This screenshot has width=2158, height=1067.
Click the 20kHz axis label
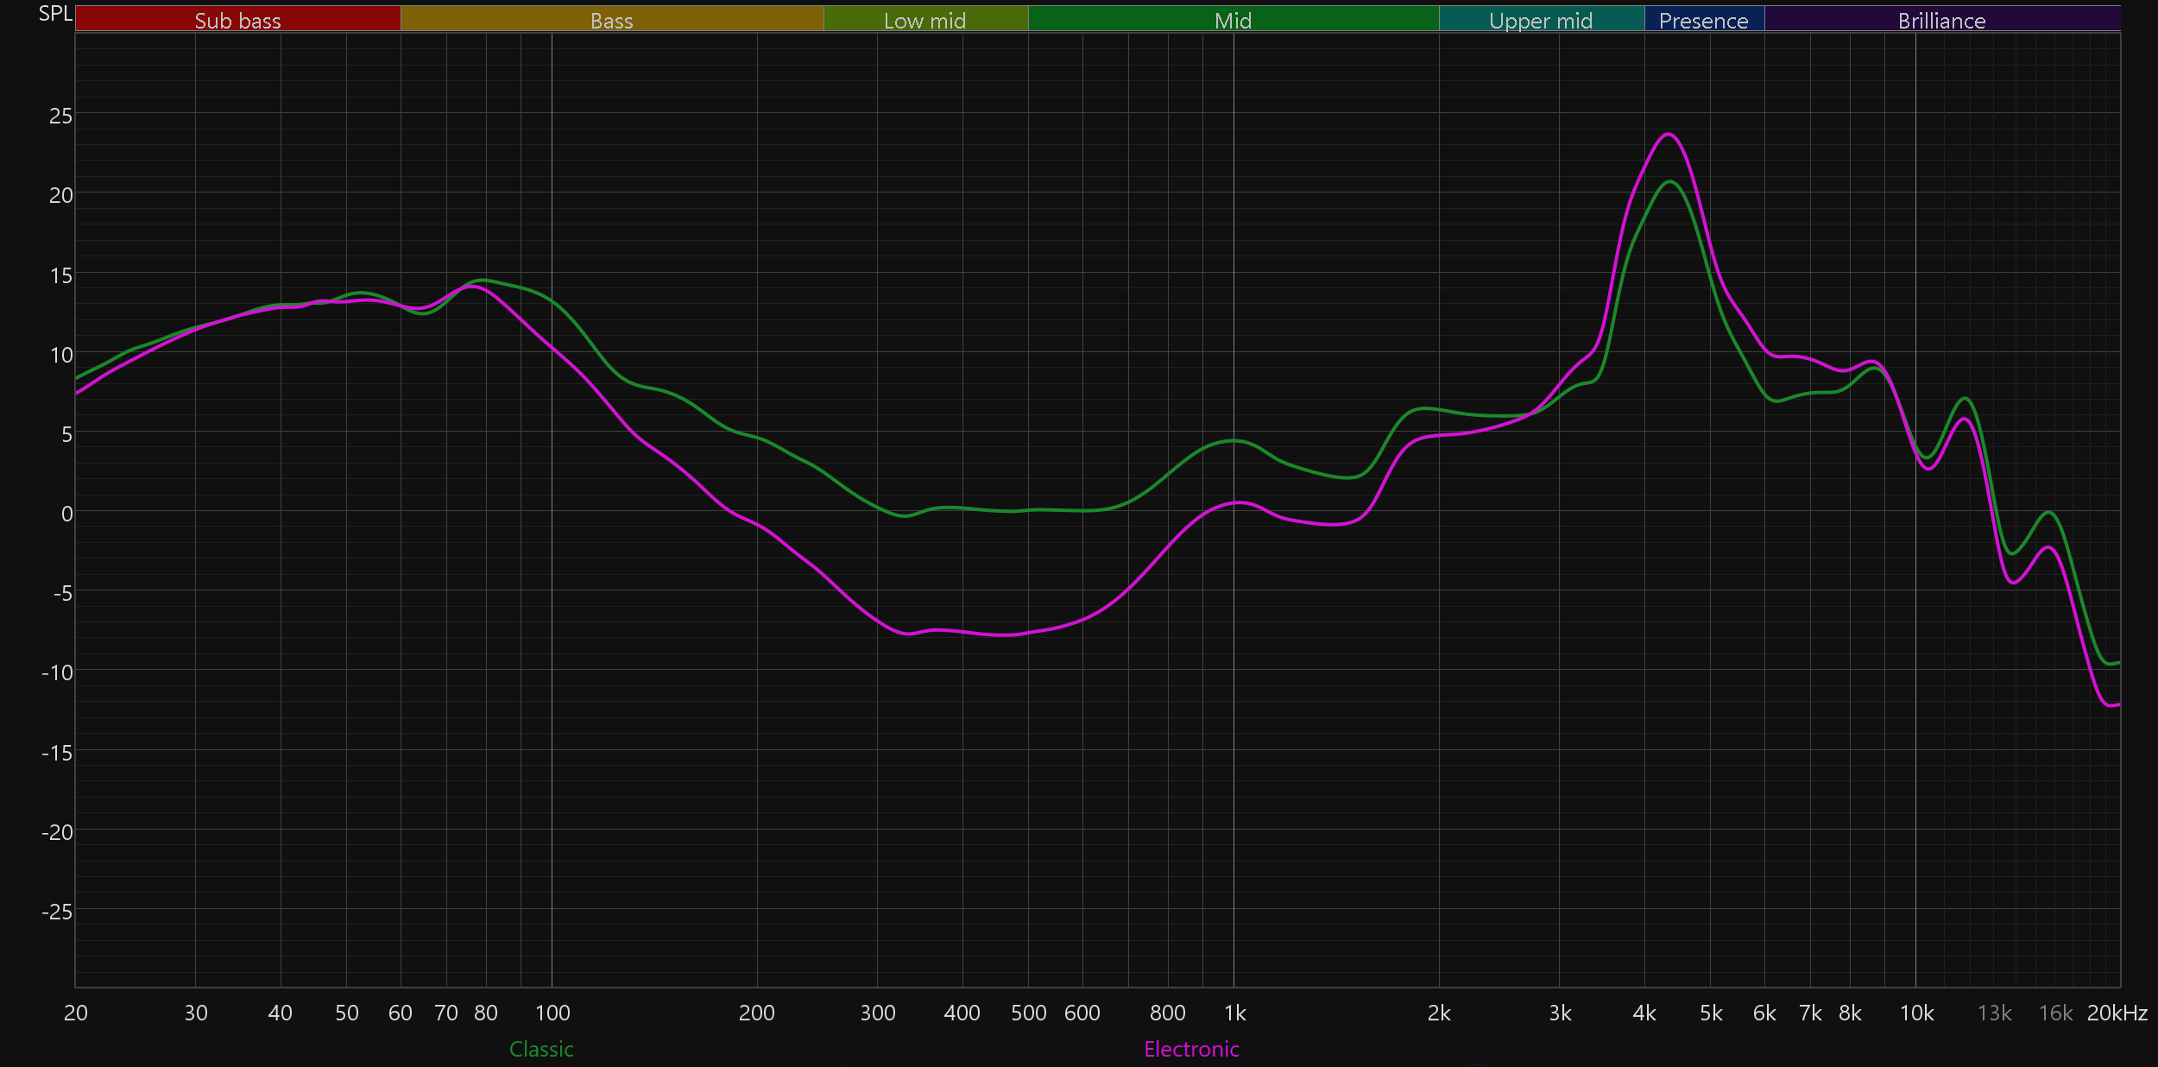tap(2117, 1013)
